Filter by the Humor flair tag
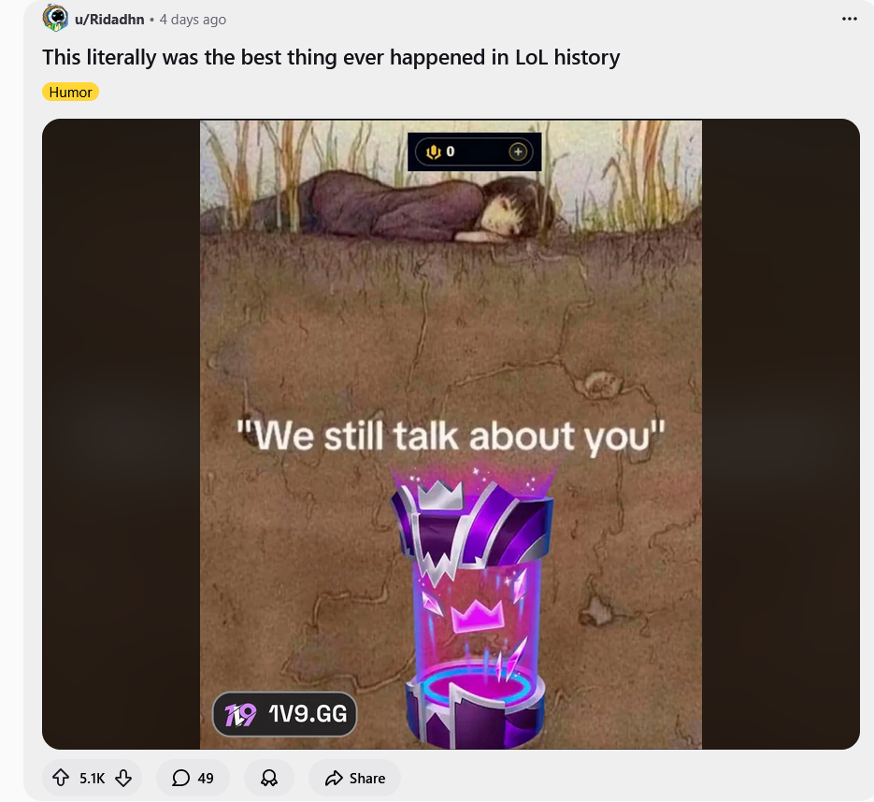Image resolution: width=874 pixels, height=802 pixels. point(70,92)
